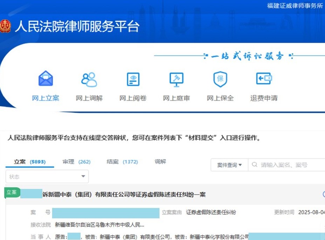Switch to the 立案 (5893) tab

click(30, 162)
